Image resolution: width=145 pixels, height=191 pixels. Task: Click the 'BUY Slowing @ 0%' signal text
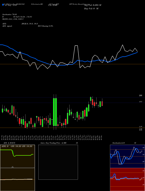tap(46, 26)
